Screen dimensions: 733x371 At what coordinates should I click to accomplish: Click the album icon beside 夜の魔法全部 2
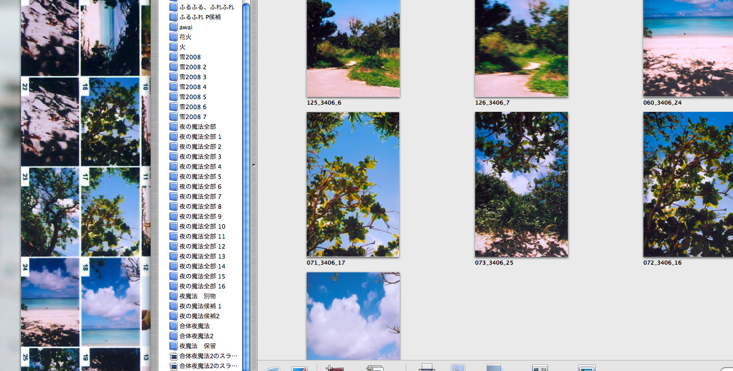click(173, 147)
